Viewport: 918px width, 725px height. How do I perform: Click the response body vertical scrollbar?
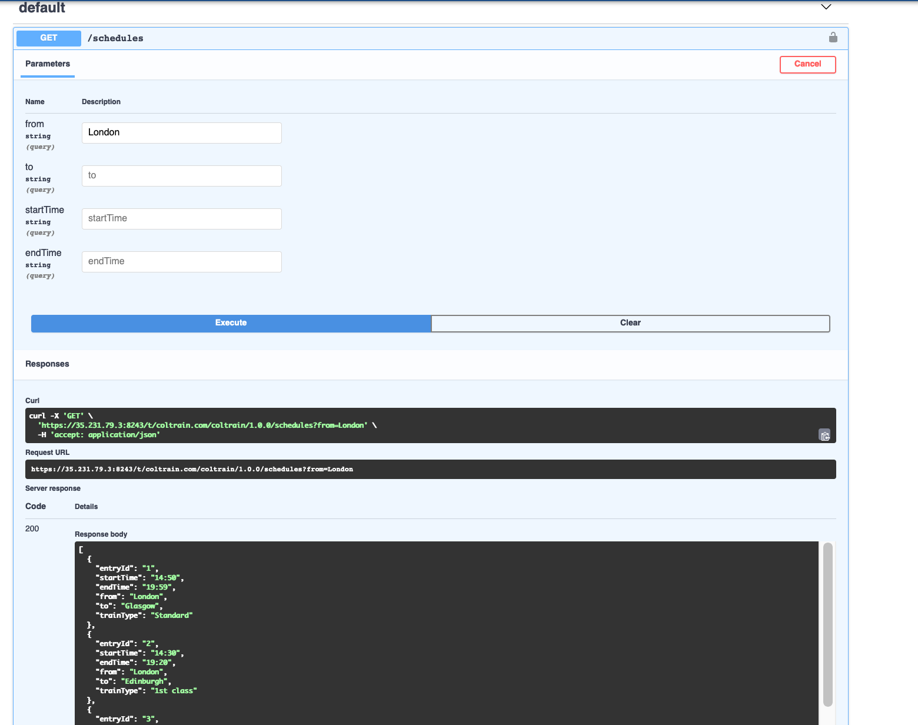tap(827, 624)
